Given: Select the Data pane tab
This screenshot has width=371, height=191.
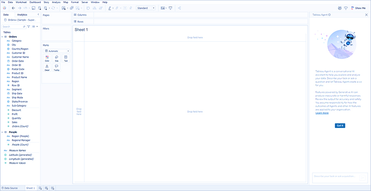Looking at the screenshot, I should point(6,15).
